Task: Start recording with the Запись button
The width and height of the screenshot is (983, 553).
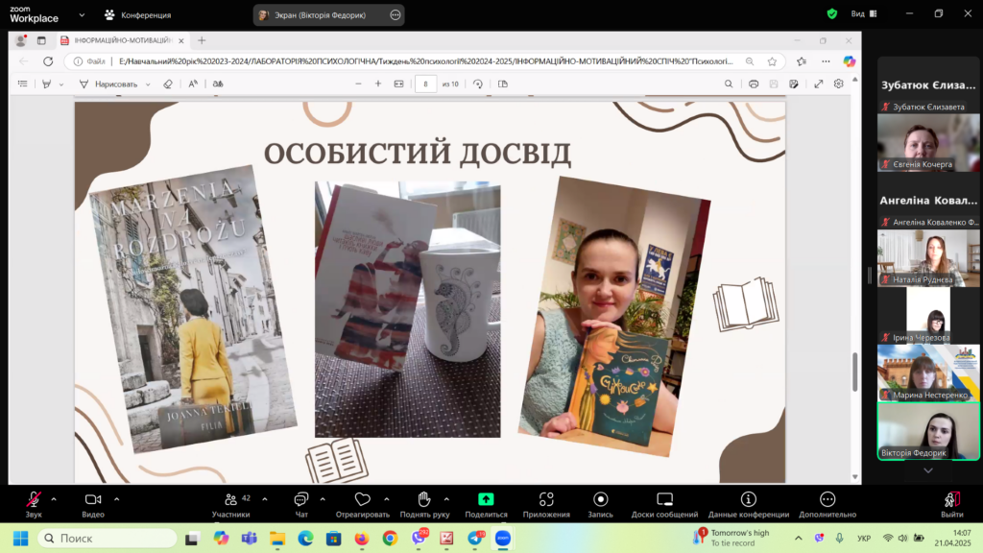Action: coord(601,504)
